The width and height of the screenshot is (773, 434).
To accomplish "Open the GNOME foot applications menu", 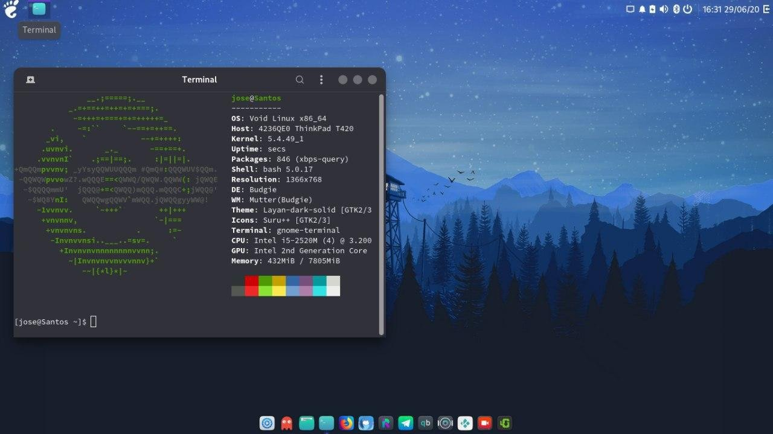I will [x=11, y=9].
